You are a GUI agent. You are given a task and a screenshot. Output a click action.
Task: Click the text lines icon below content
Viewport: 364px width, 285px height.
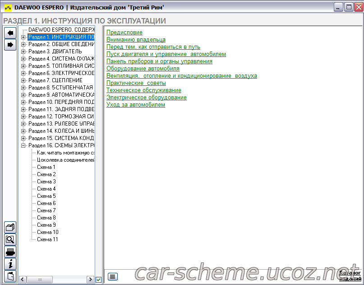click(x=113, y=276)
